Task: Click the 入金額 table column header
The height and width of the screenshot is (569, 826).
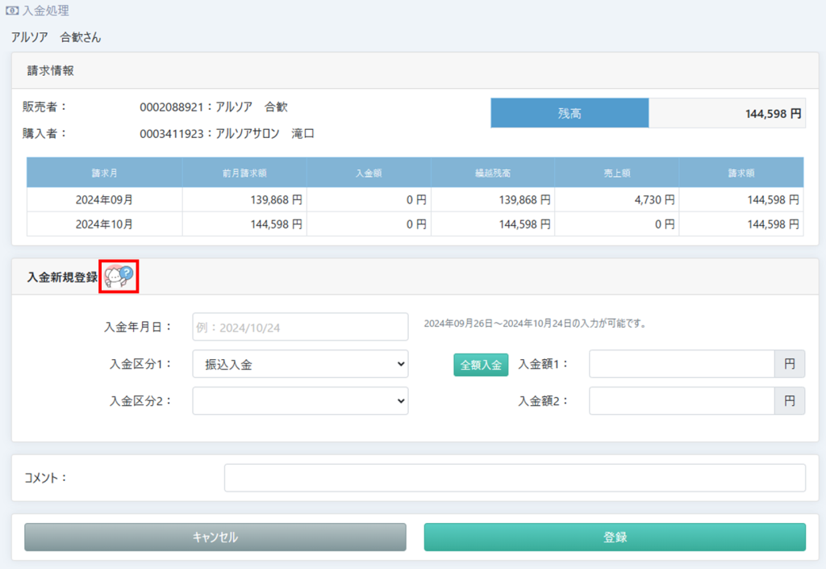Action: (369, 173)
